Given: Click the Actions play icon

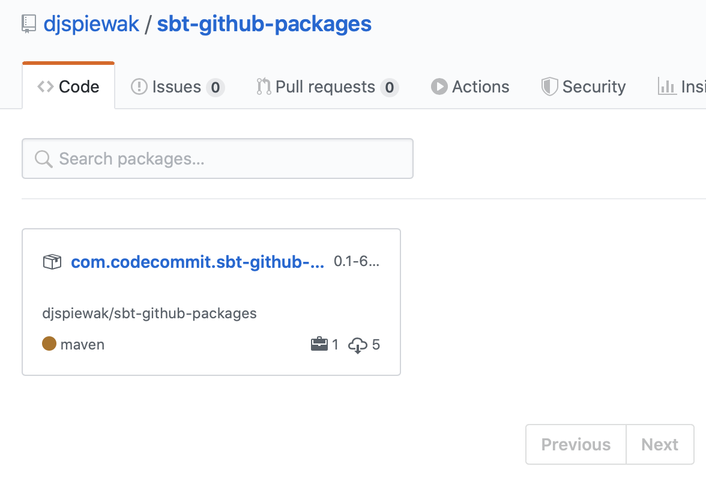Looking at the screenshot, I should click(439, 87).
